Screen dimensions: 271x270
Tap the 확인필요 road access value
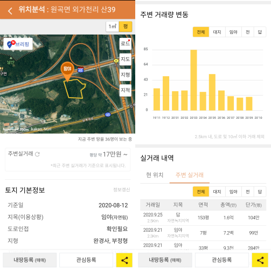tap(117, 229)
